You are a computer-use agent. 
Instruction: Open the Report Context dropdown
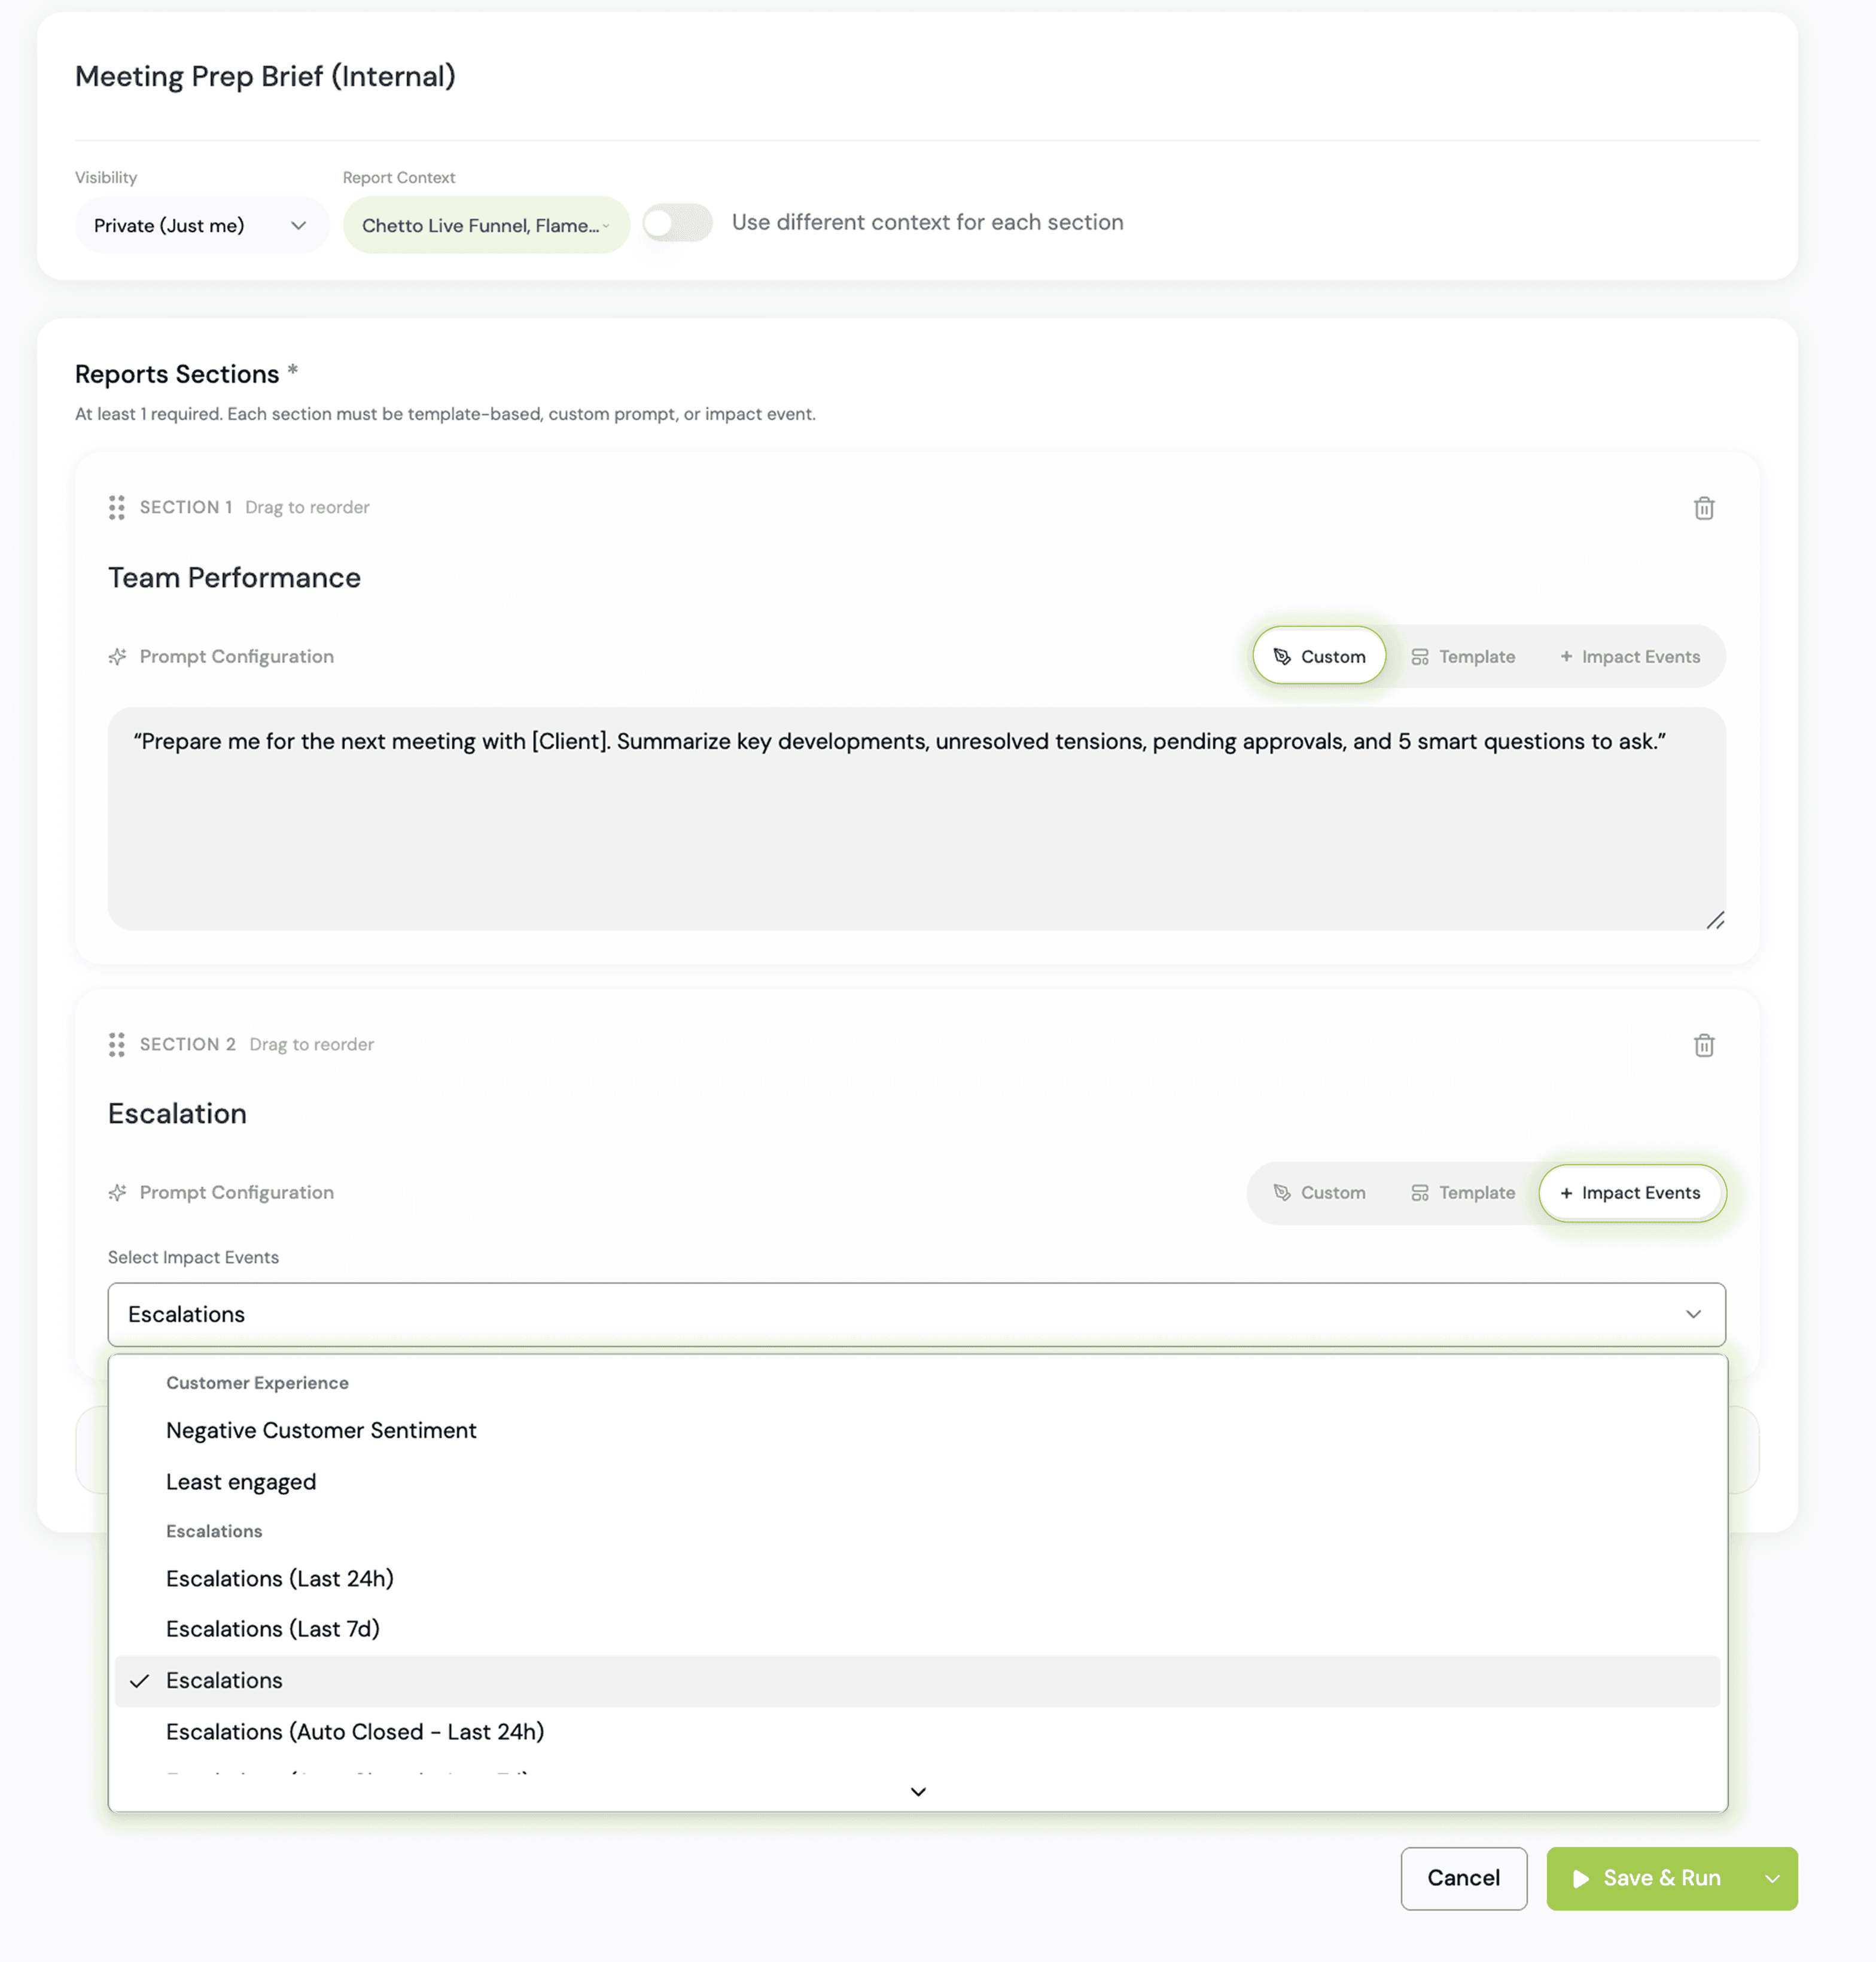[x=486, y=226]
